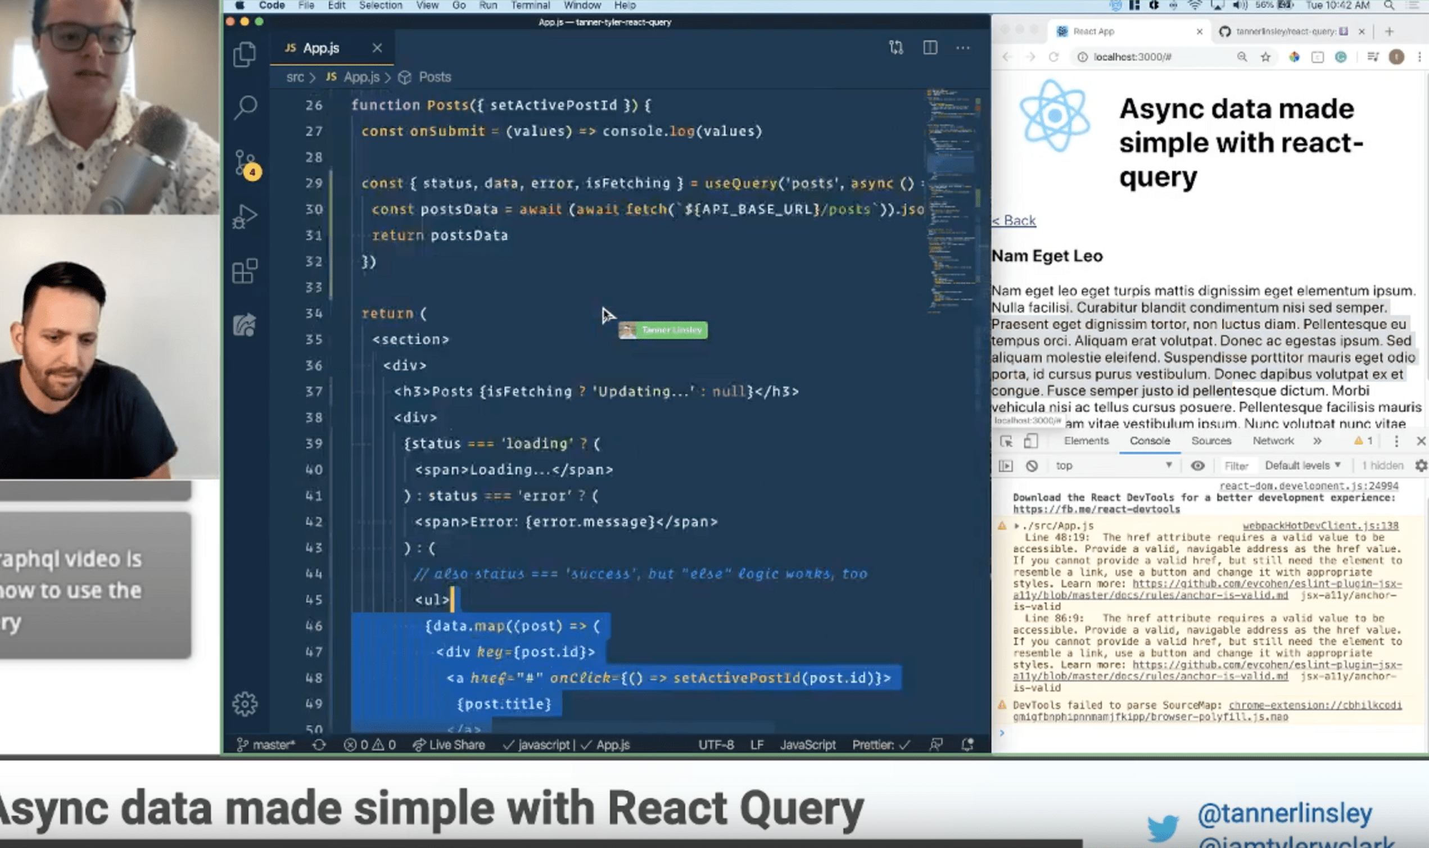Click the Split Editor icon
Screen dimensions: 1429x848
(930, 48)
